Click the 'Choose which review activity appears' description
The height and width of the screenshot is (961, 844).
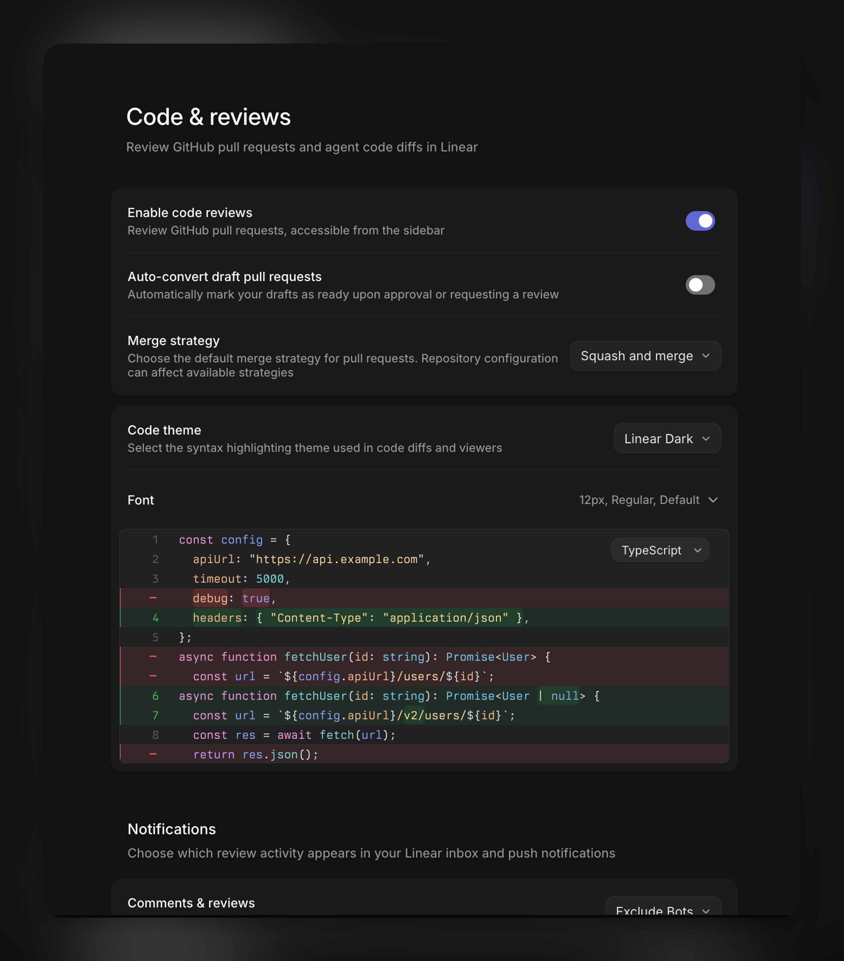(371, 853)
